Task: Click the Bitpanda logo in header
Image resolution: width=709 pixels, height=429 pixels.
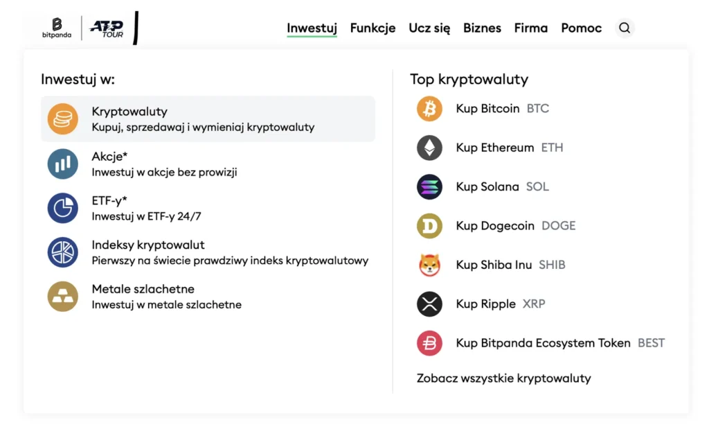Action: coord(56,28)
